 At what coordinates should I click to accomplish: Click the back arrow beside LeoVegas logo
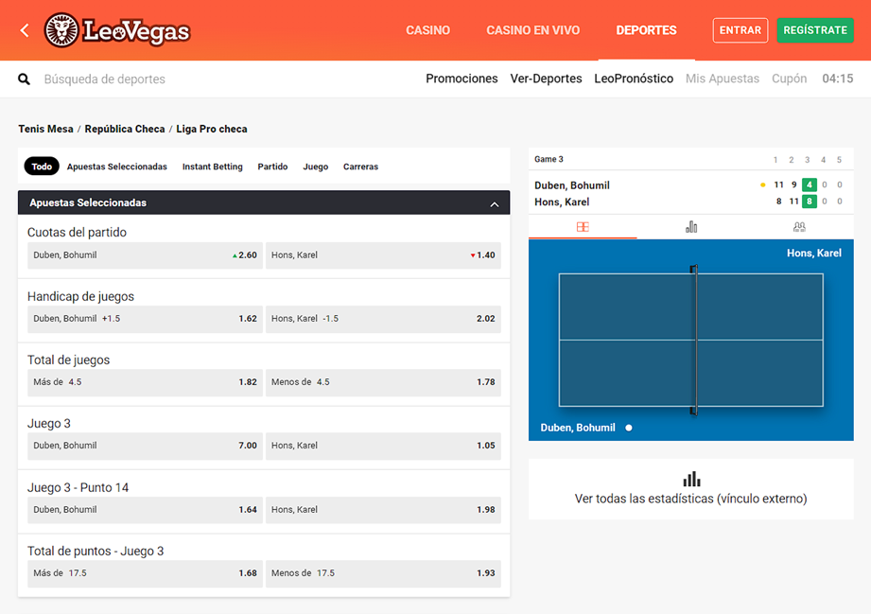[25, 30]
